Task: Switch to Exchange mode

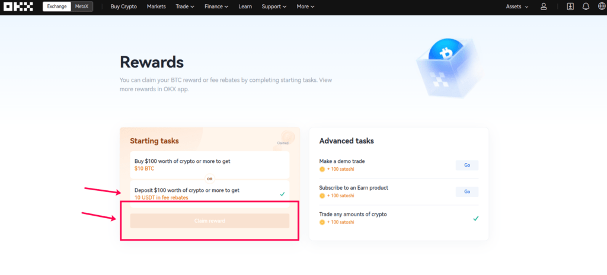Action: [x=57, y=7]
